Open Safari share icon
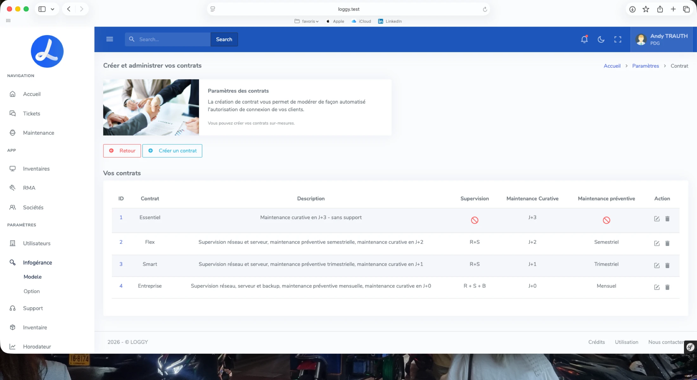This screenshot has height=380, width=697. (x=660, y=9)
